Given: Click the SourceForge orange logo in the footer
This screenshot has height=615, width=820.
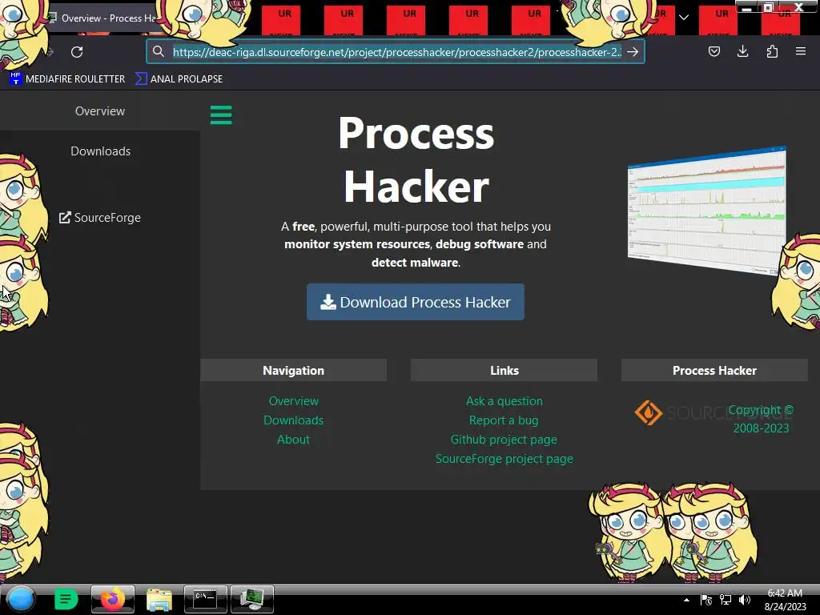Looking at the screenshot, I should 649,412.
